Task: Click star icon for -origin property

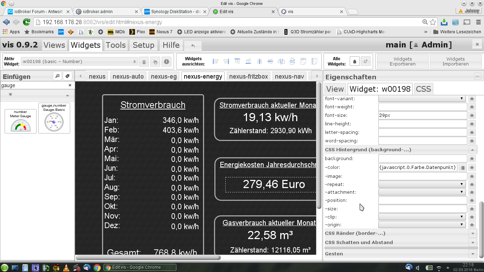Action: pyautogui.click(x=472, y=225)
